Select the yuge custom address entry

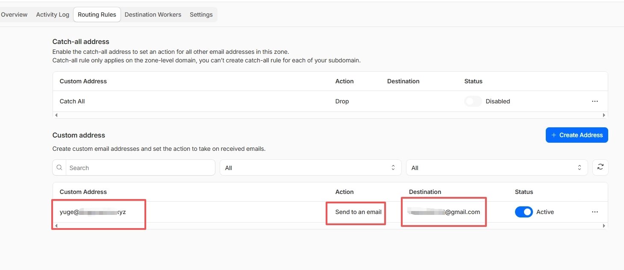[x=93, y=212]
